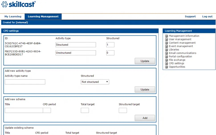The image size is (216, 135).
Task: Click arrow icon beside File exchange
Action: coord(167,60)
